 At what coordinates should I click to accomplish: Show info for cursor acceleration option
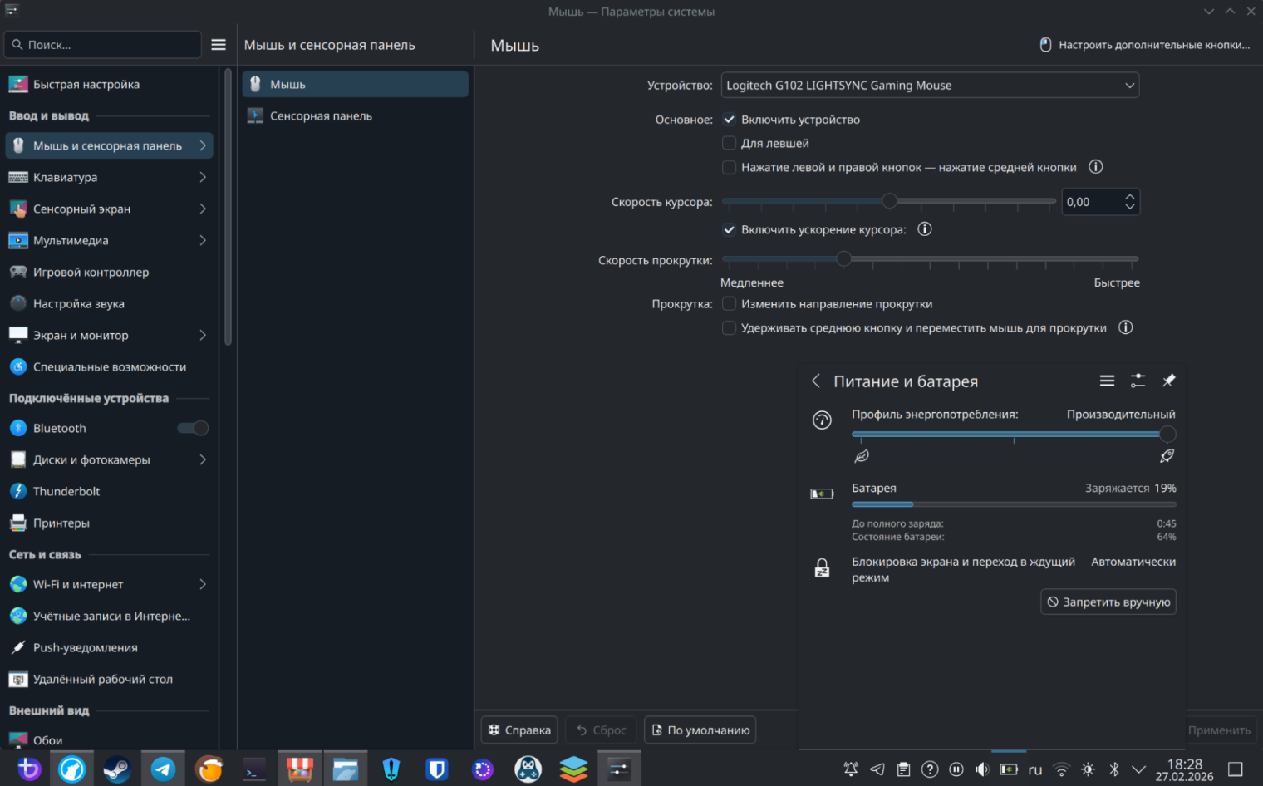[x=924, y=229]
